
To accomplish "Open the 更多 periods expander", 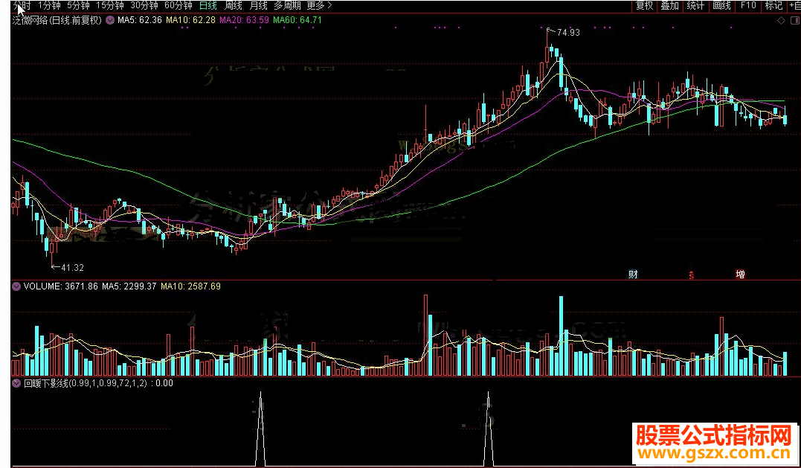I will tap(319, 6).
